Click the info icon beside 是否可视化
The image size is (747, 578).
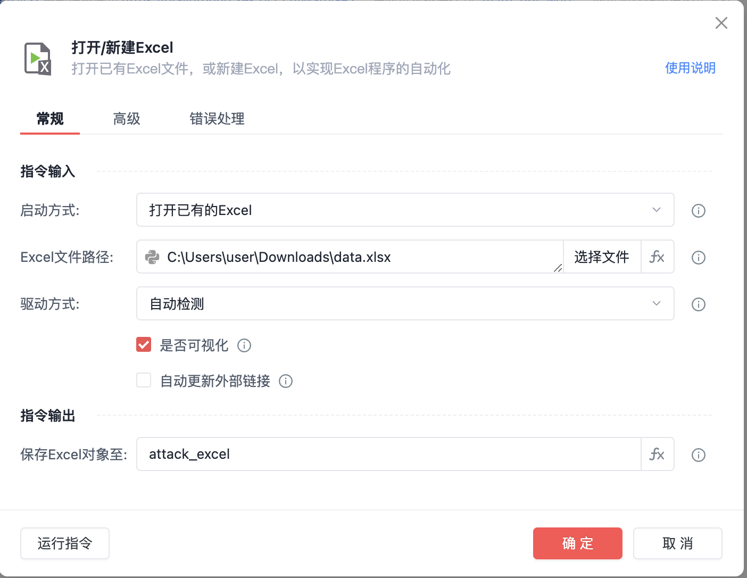(244, 345)
